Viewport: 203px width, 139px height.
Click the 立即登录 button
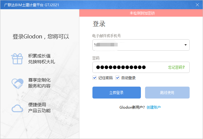[117, 93]
